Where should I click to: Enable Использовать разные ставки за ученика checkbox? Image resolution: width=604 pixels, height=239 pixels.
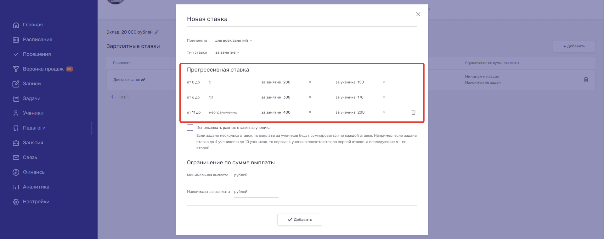(x=190, y=128)
